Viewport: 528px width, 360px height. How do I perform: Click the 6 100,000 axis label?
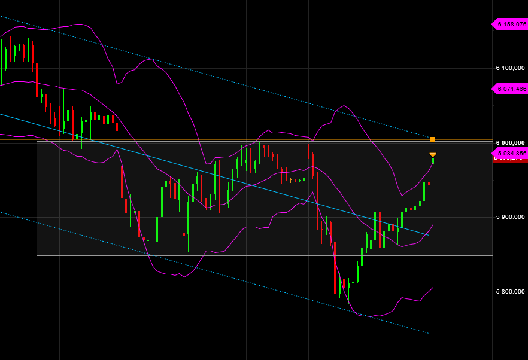tap(511, 68)
